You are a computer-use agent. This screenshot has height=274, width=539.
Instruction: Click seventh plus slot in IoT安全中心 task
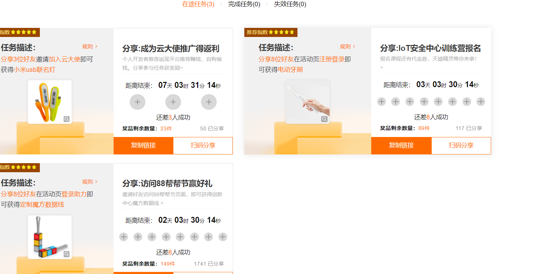[x=467, y=101]
